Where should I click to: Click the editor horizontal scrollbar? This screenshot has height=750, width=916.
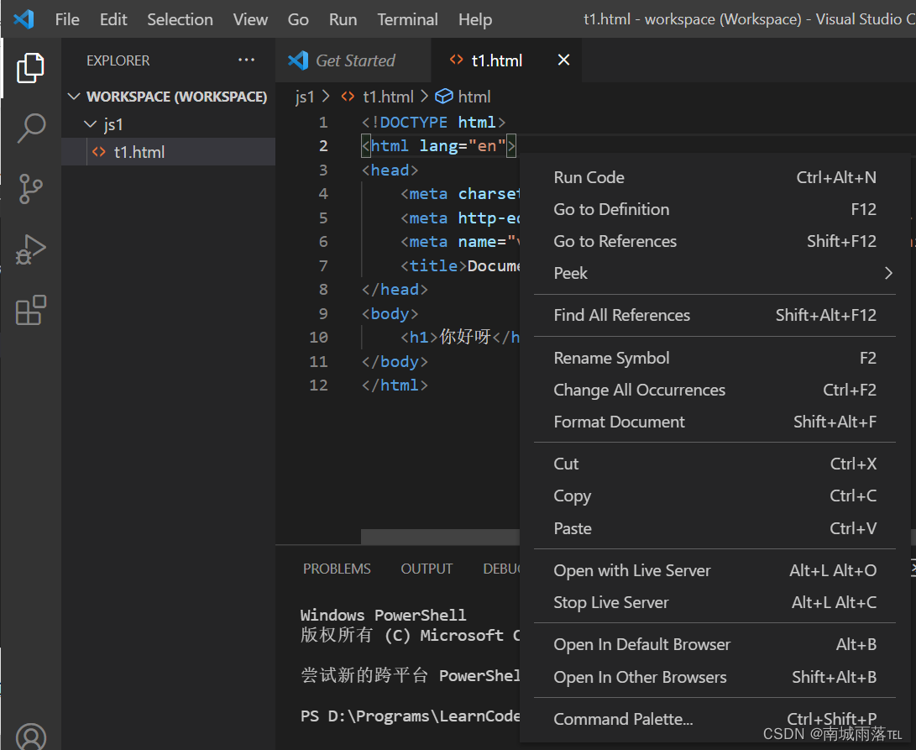click(439, 536)
